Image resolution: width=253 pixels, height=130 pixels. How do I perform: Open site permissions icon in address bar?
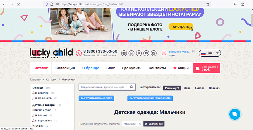(57, 4)
